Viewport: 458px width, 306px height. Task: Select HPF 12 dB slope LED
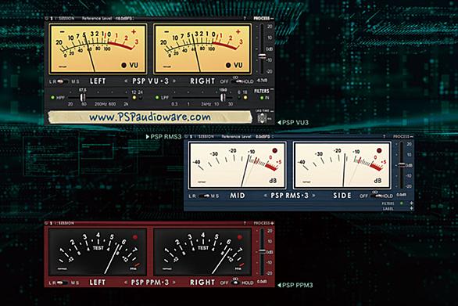pos(134,98)
